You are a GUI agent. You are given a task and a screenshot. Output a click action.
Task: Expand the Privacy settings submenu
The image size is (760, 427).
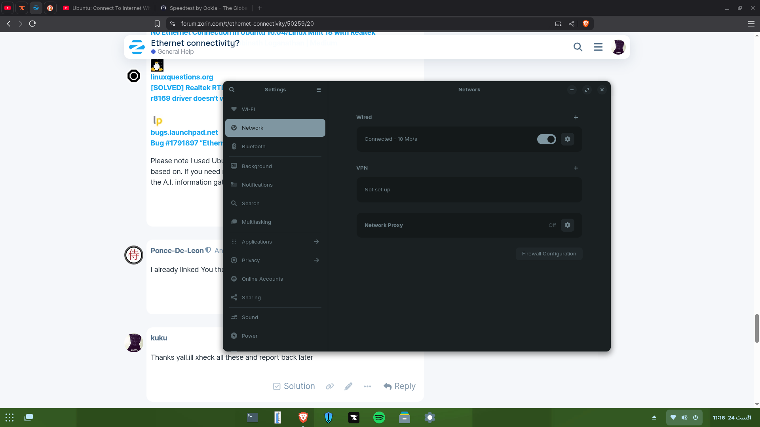click(x=316, y=260)
